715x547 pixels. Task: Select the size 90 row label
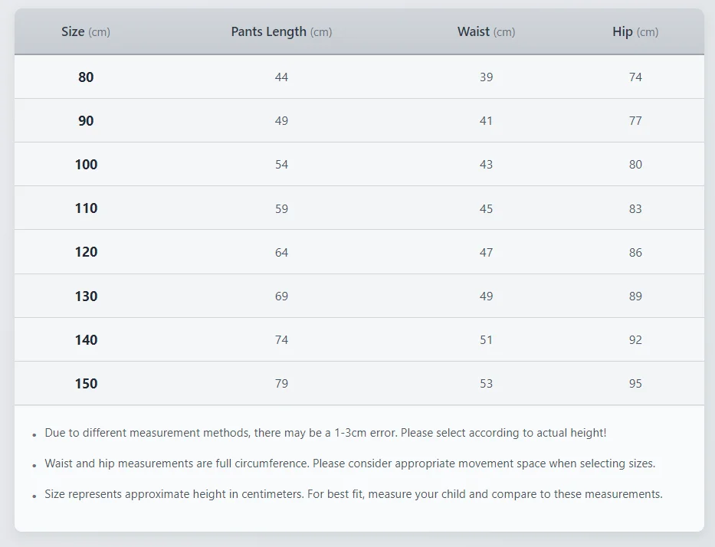coord(86,121)
